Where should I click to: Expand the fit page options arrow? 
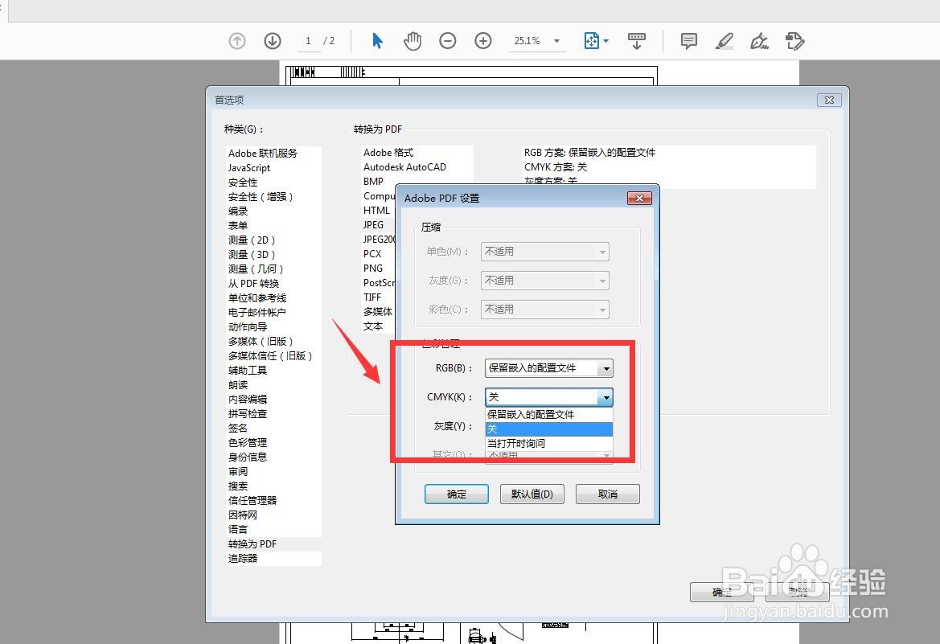606,41
